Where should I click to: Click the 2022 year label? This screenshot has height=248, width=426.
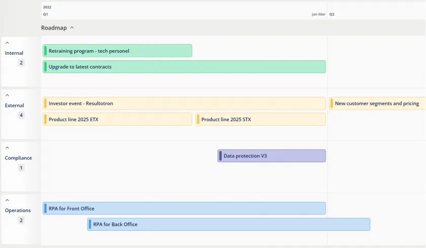tap(47, 7)
